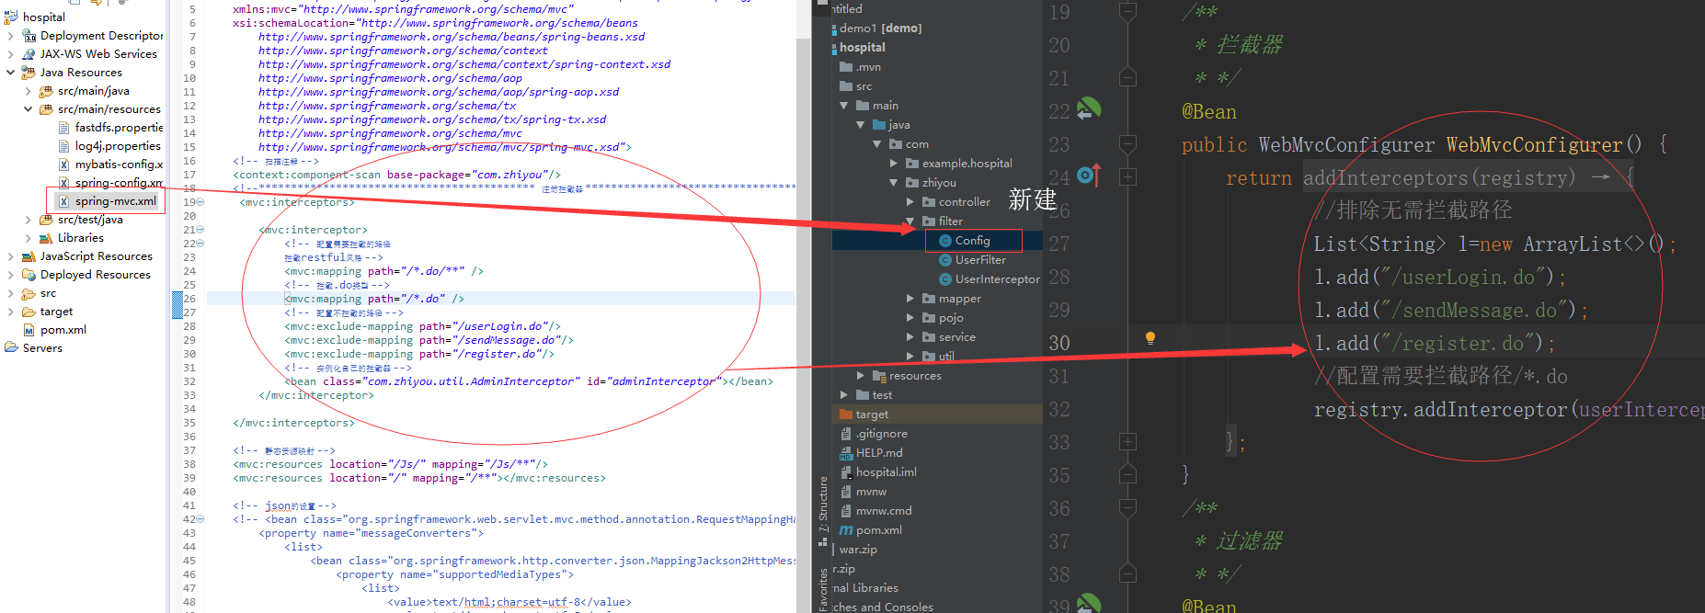
Task: Expand the Deployed Resources node
Action: 10,275
